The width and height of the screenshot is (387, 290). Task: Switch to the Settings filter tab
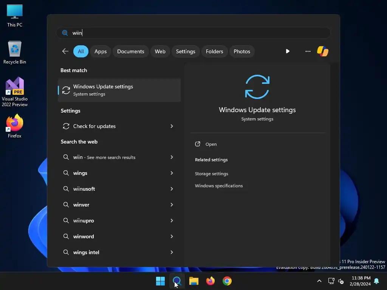[x=185, y=51]
